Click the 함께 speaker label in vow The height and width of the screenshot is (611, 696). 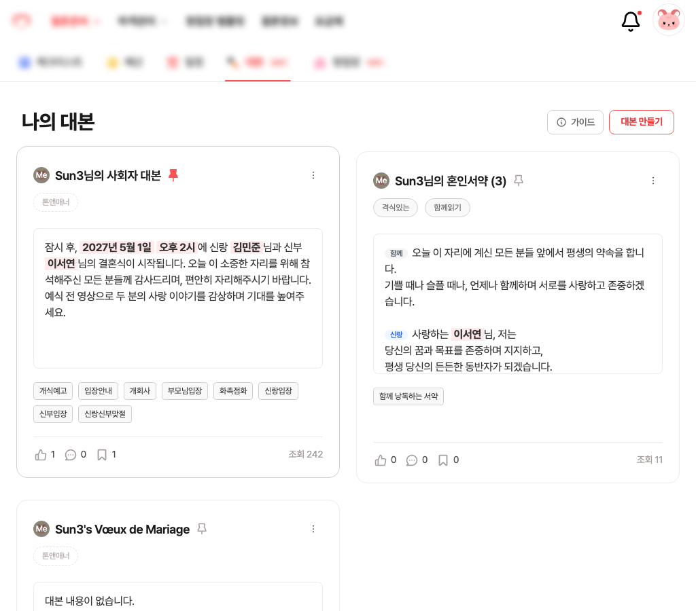click(396, 253)
